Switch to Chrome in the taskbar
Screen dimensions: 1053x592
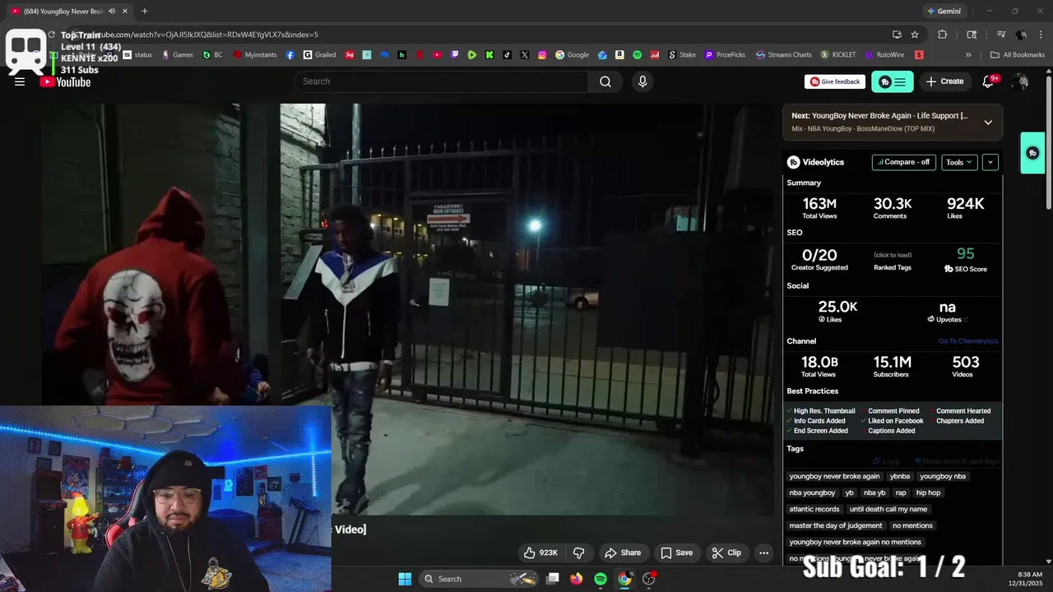coord(624,579)
